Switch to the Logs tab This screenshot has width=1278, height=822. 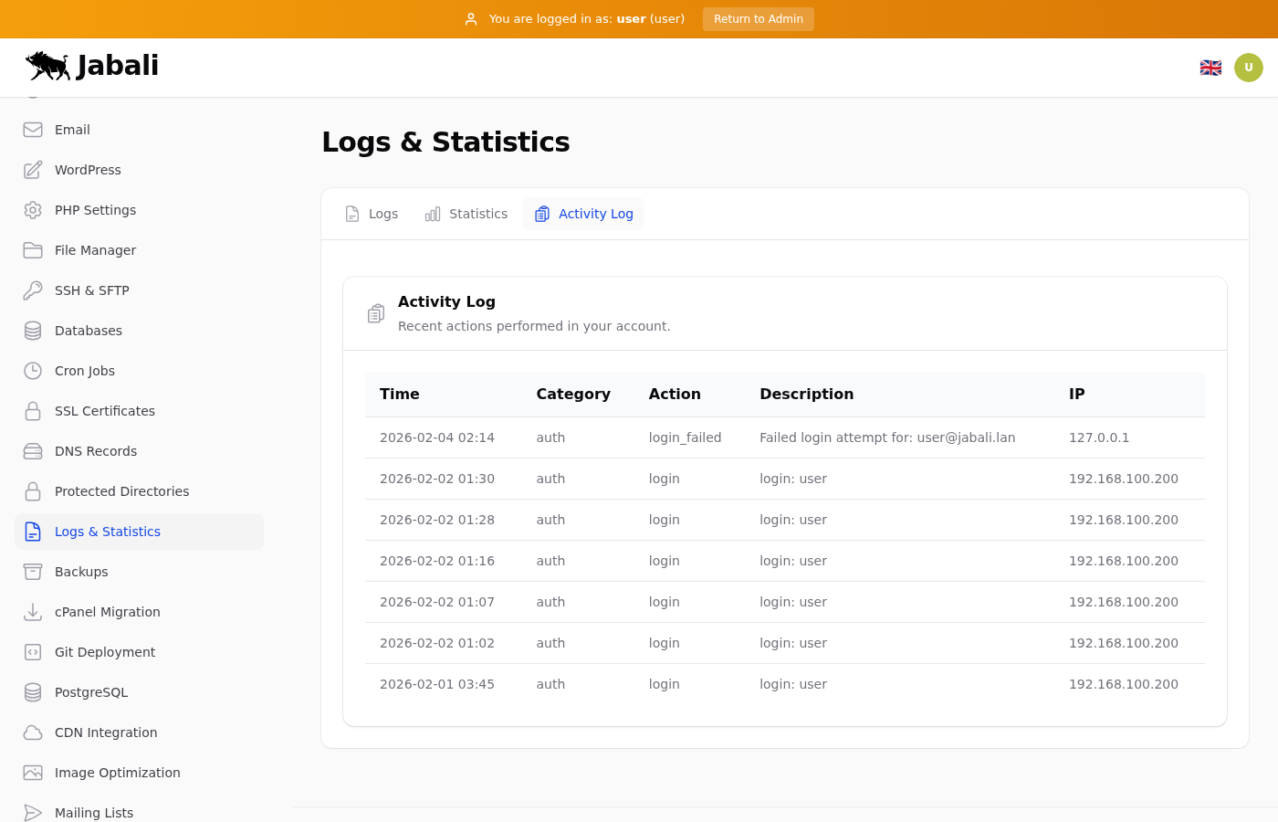372,214
